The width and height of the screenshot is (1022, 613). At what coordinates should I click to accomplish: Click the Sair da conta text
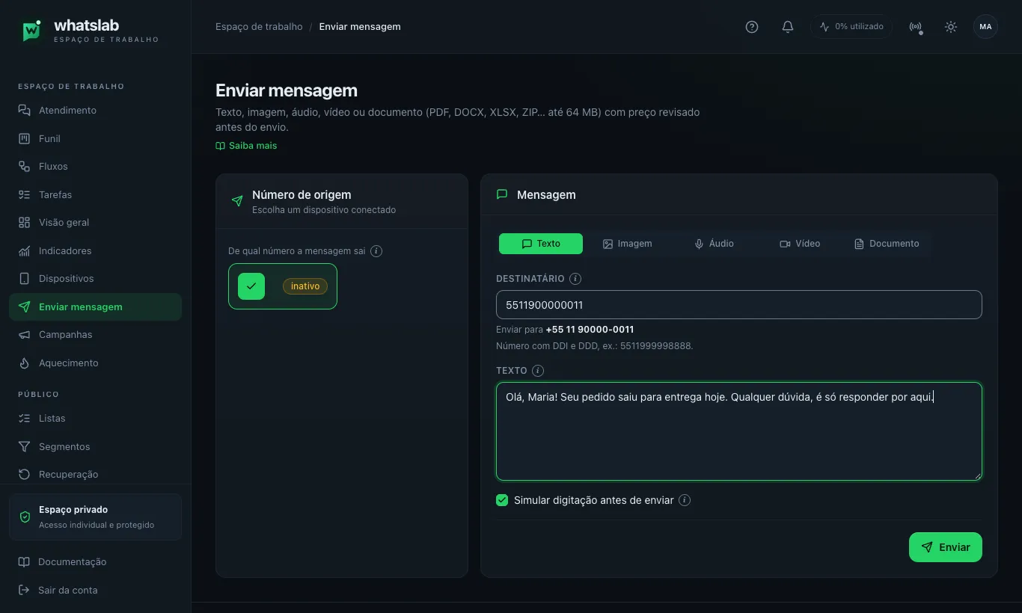[68, 590]
